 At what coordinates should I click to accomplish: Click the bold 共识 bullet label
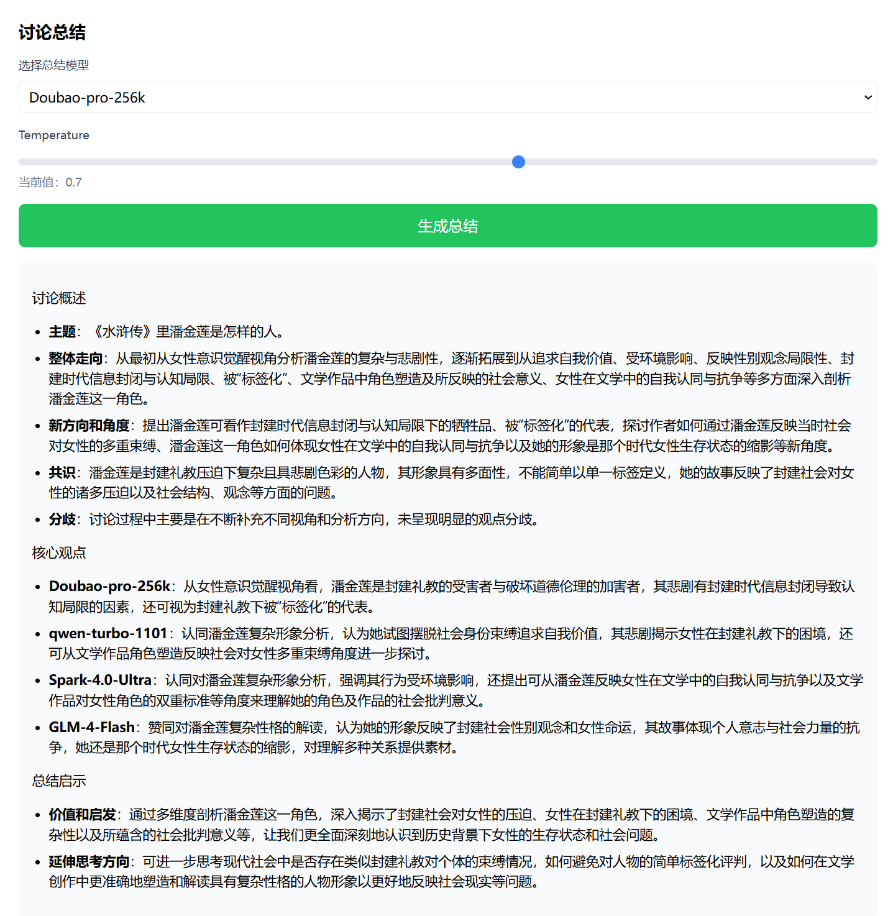coord(62,473)
